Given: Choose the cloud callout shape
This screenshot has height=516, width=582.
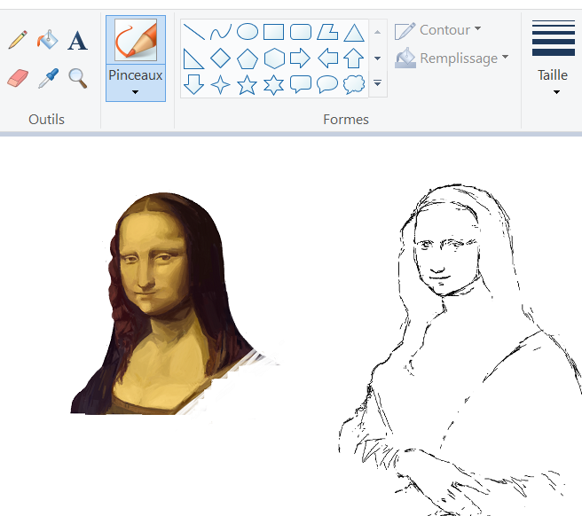Looking at the screenshot, I should (x=354, y=84).
